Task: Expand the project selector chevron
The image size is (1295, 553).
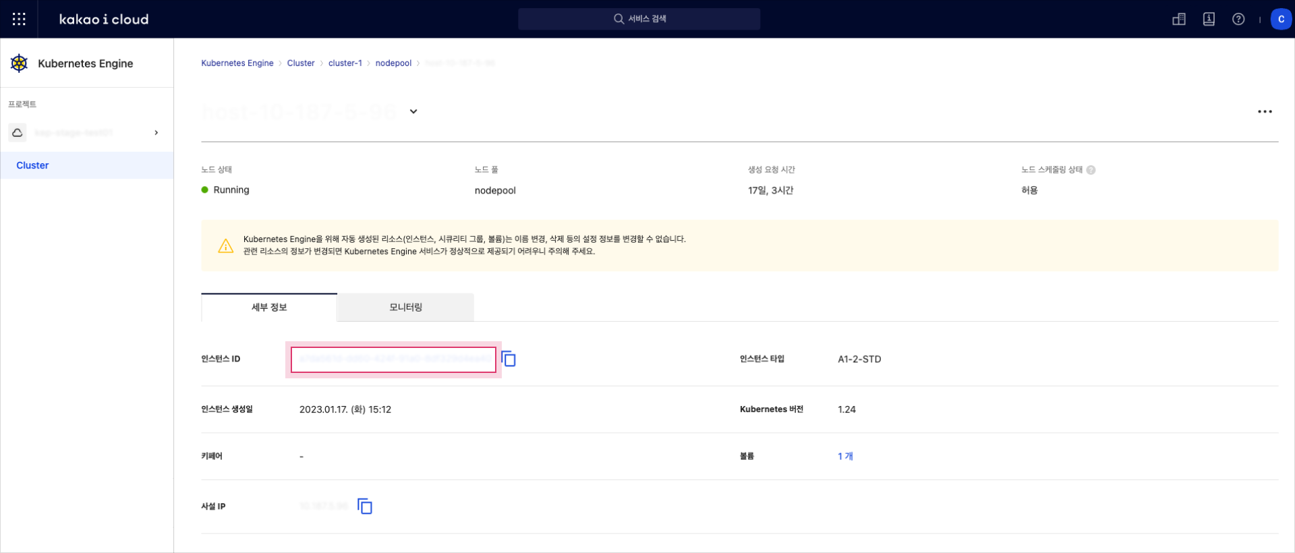Action: [156, 133]
